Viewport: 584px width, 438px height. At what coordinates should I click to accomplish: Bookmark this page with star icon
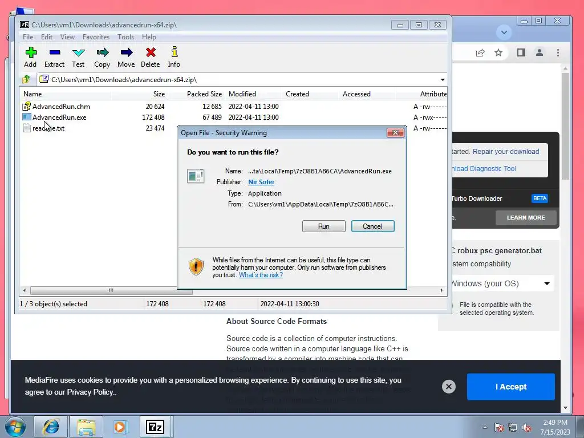[498, 52]
